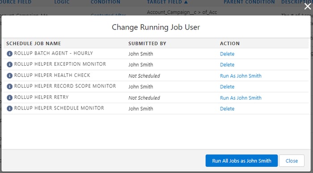Sort by Target Field in background table

tap(167, 2)
